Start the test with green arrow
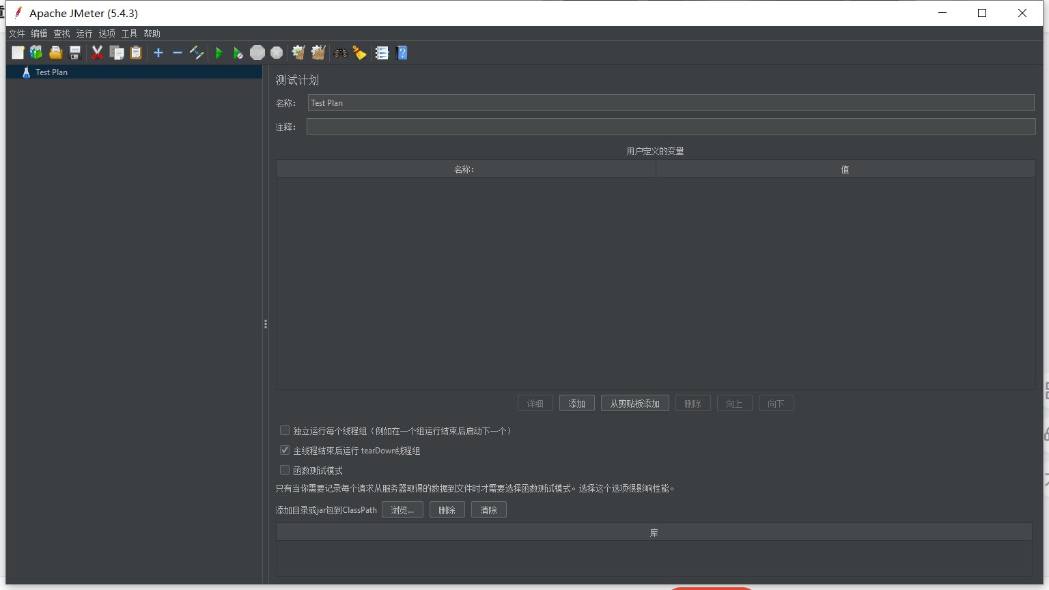1049x590 pixels. point(219,53)
